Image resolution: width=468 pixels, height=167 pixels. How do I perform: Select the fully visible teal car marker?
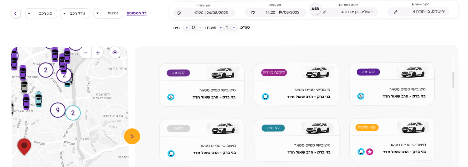(x=38, y=99)
